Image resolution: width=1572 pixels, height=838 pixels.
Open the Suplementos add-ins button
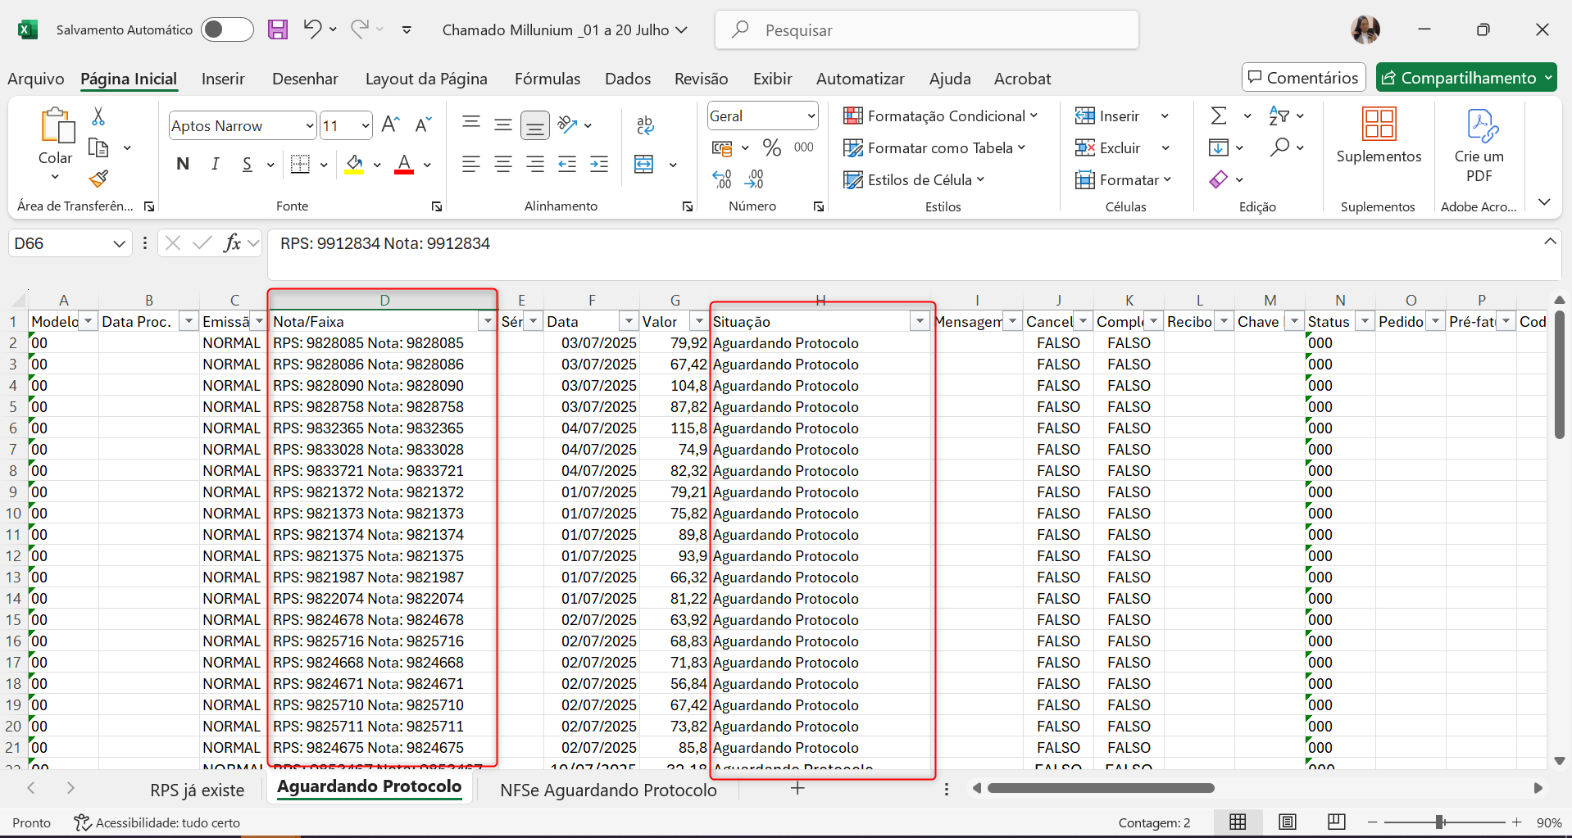coord(1379,136)
